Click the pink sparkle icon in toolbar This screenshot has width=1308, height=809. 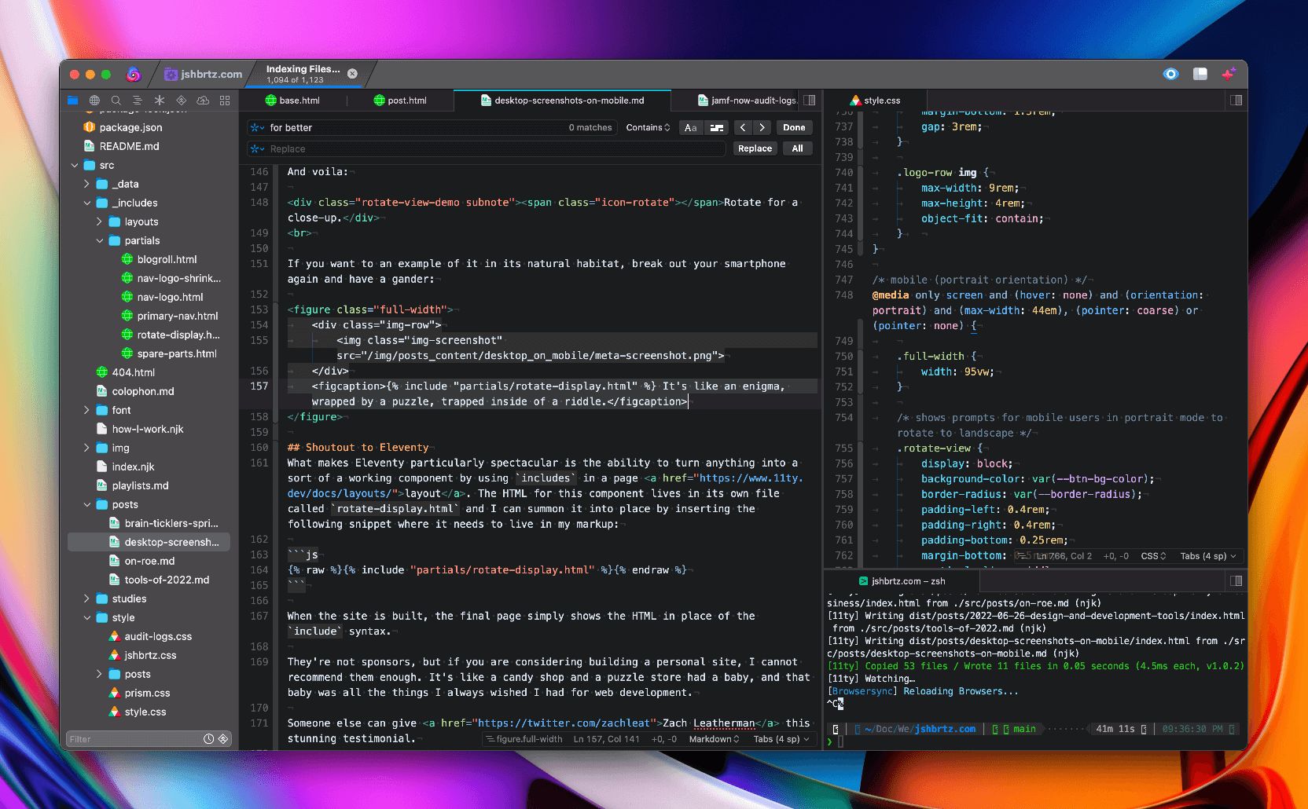1229,74
